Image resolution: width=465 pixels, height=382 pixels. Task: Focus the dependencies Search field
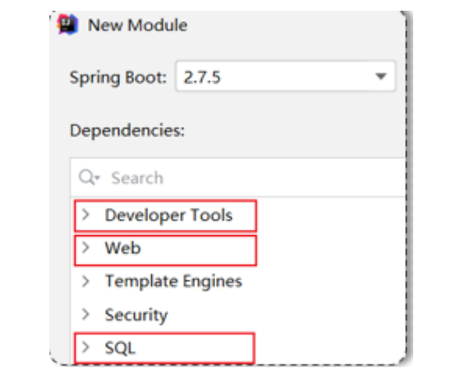tap(238, 178)
